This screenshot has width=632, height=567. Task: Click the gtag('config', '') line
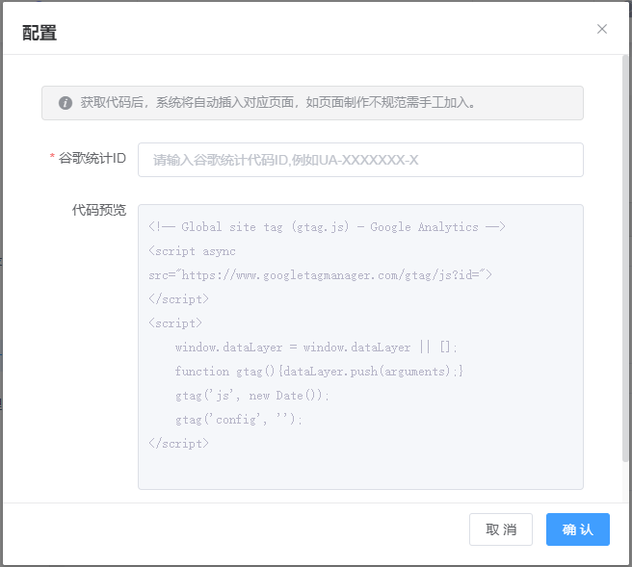pos(239,420)
